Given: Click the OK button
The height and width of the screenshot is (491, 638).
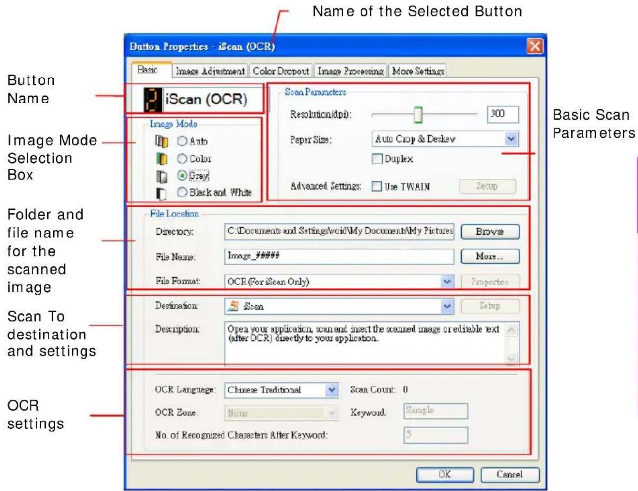Looking at the screenshot, I should coord(445,474).
